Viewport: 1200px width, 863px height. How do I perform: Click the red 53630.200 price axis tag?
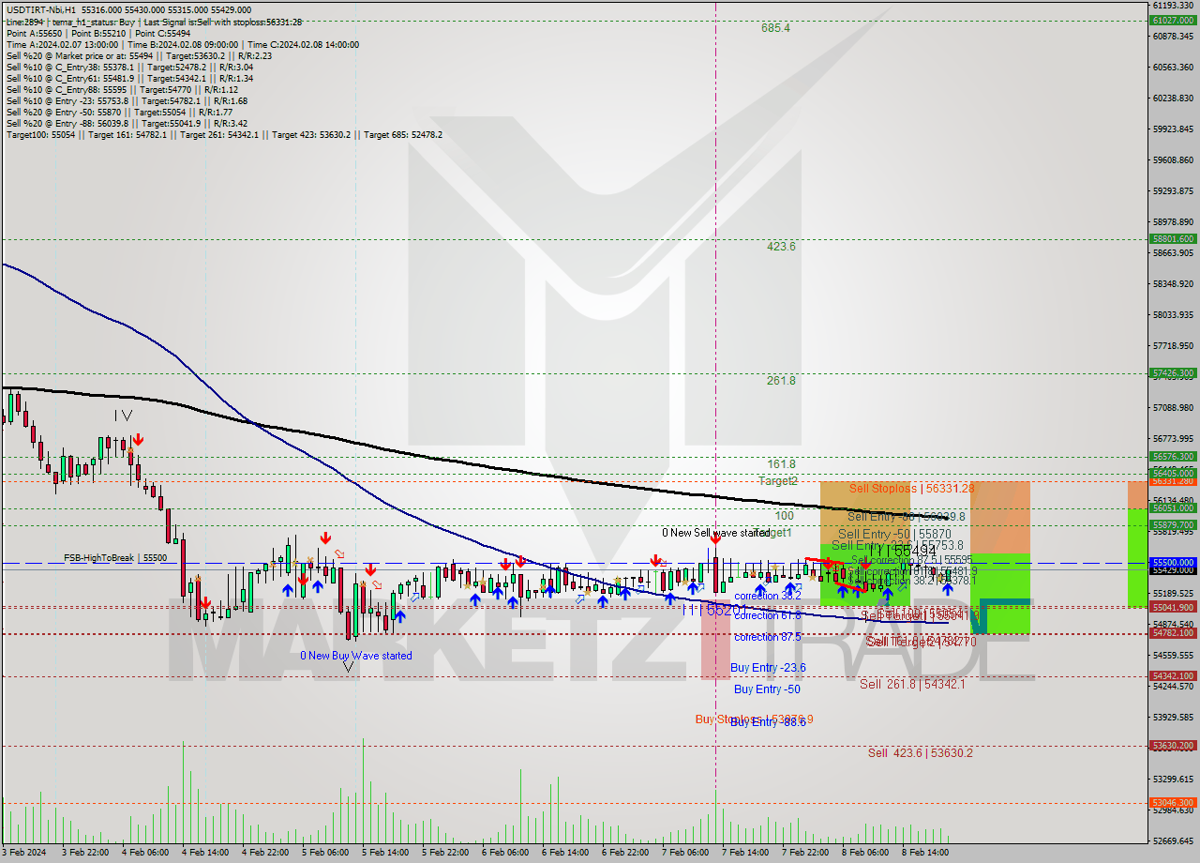[x=1173, y=745]
